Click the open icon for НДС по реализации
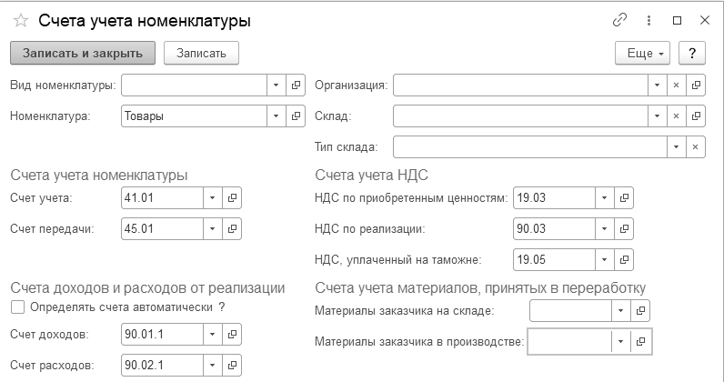 [x=624, y=229]
